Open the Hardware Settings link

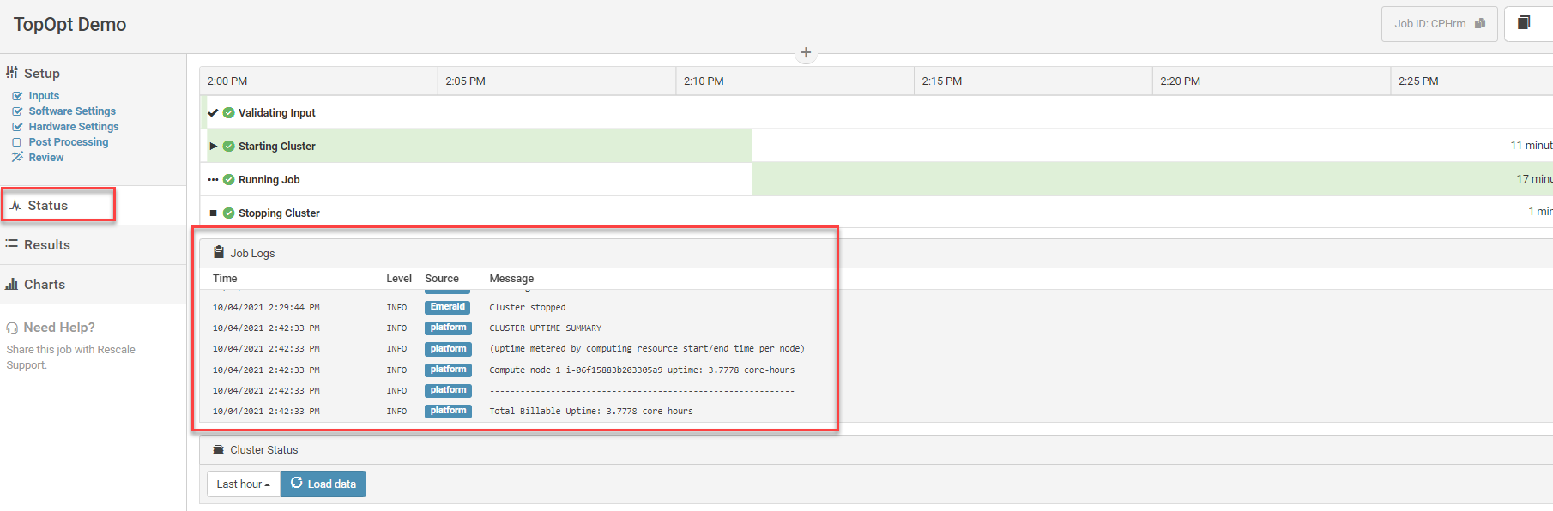74,127
